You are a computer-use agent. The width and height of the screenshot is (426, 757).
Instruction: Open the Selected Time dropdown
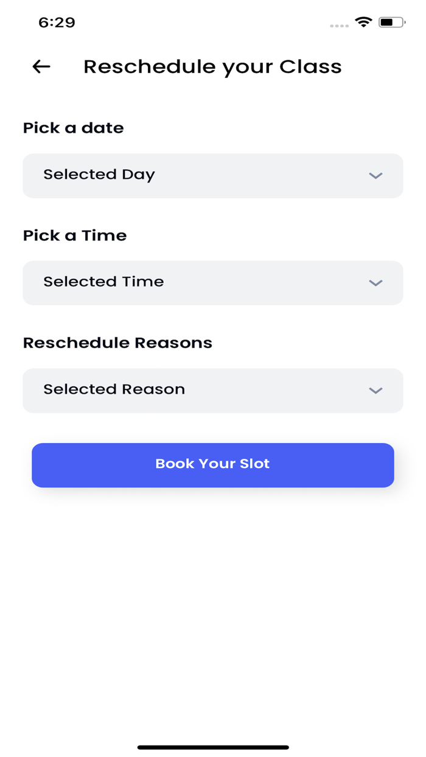(x=213, y=282)
